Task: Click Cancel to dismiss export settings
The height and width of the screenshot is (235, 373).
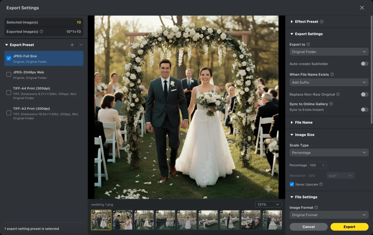Action: point(308,227)
